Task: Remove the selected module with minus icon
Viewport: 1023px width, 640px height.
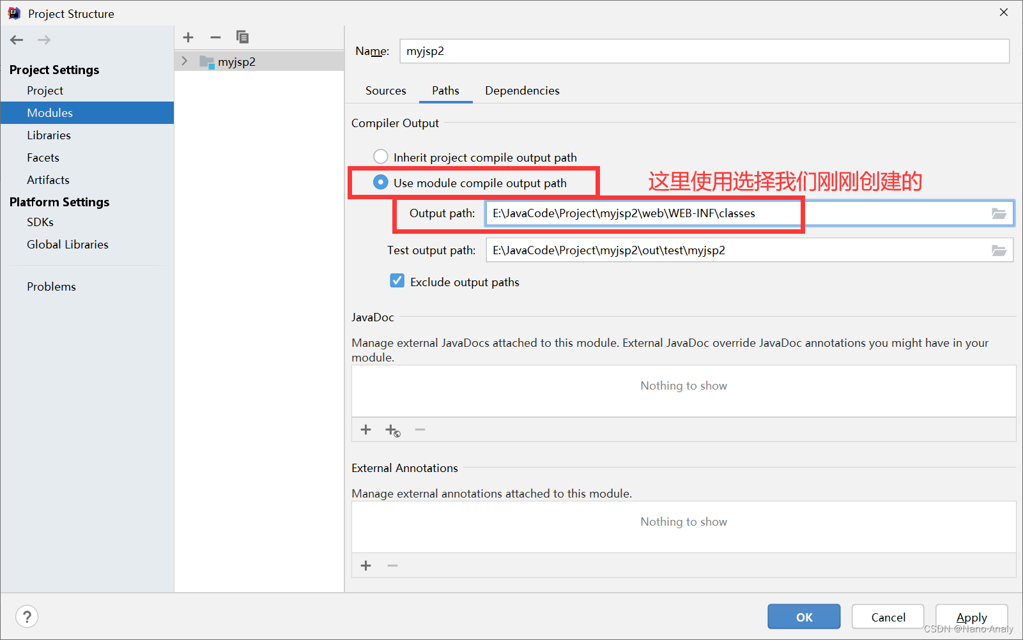Action: pyautogui.click(x=215, y=38)
